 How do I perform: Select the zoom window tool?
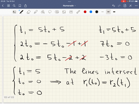tap(14, 12)
